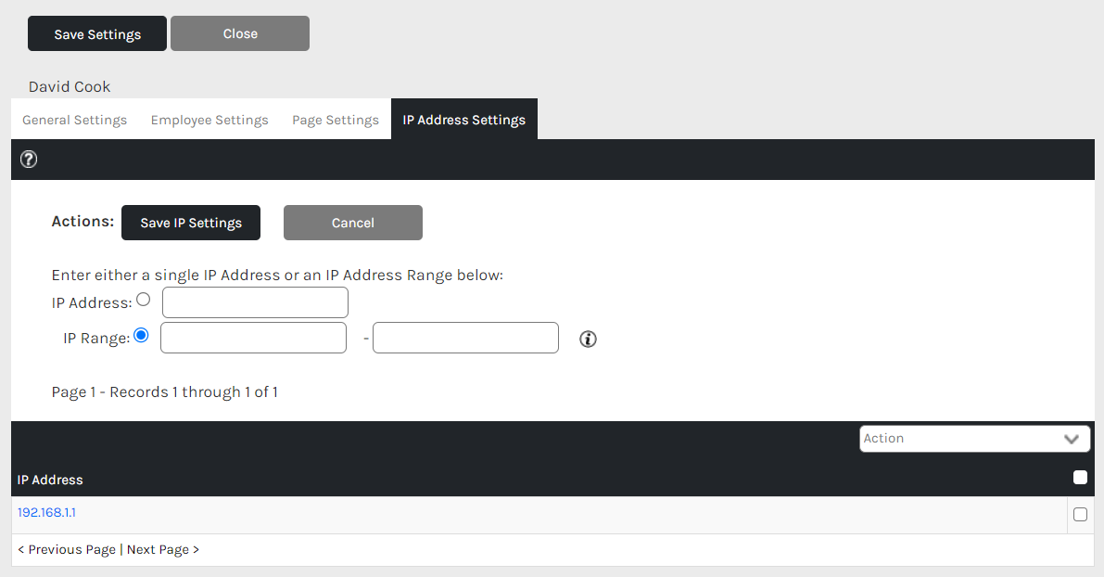Tick the select-all checkbox in table header
The width and height of the screenshot is (1104, 577).
[1080, 478]
